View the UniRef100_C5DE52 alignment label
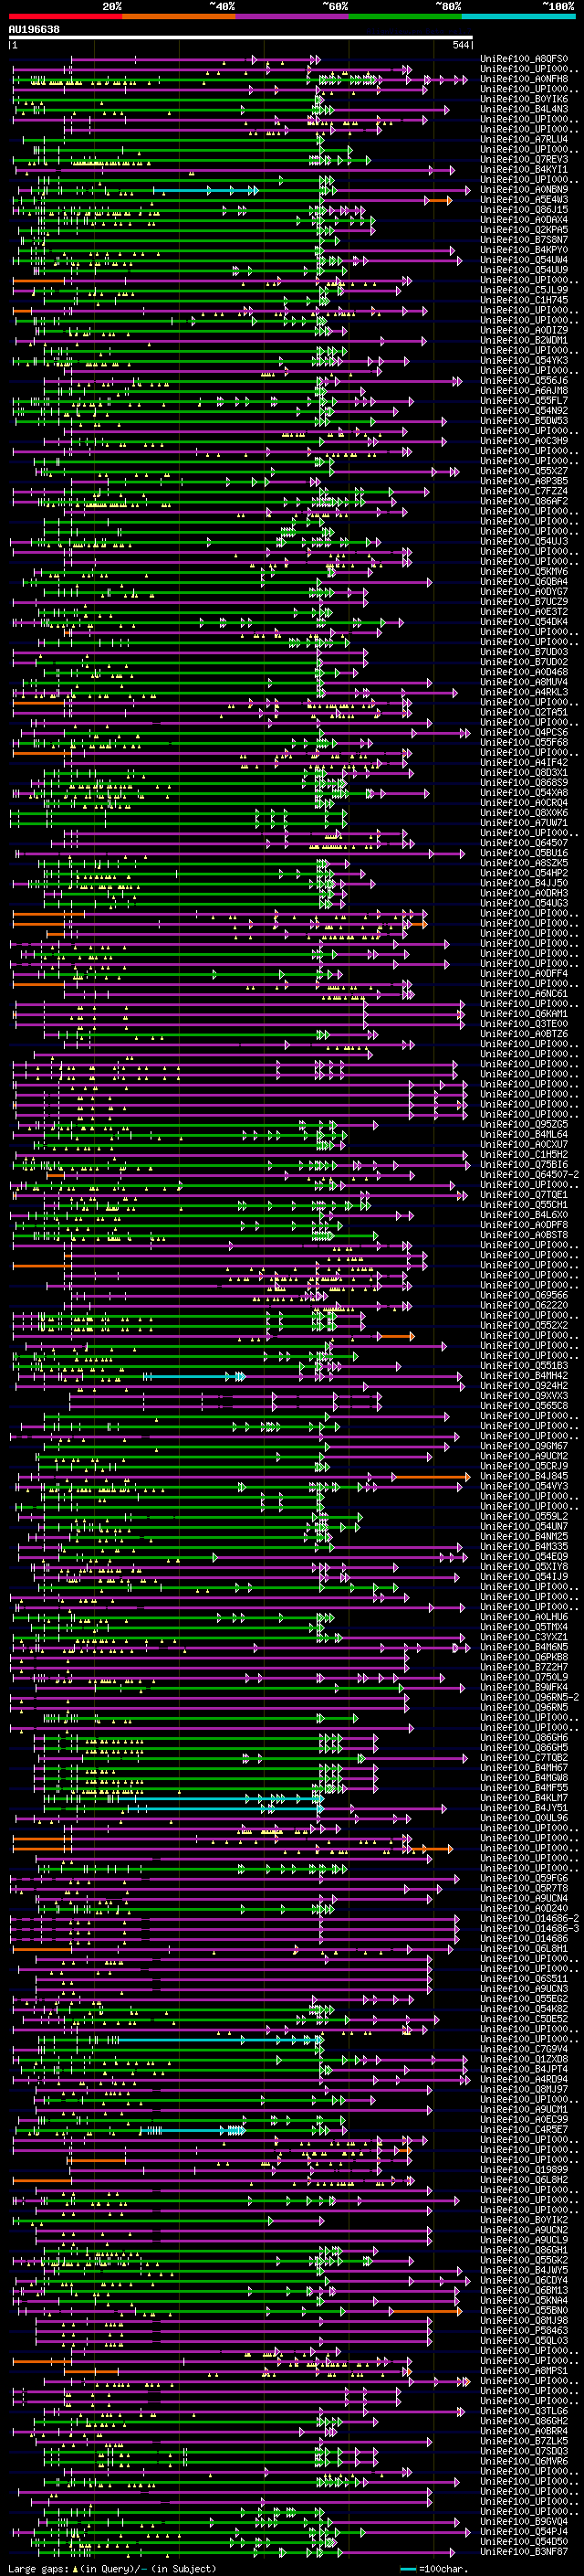Screen dimensions: 584x2576 coord(524,2018)
